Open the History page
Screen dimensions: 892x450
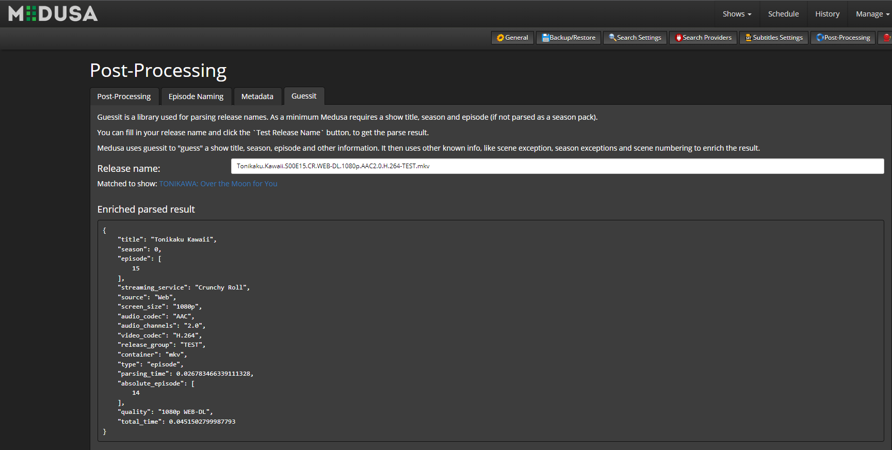tap(827, 14)
